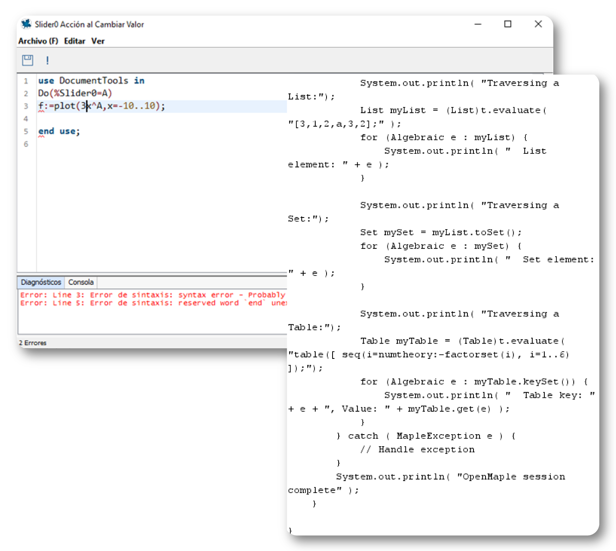Click the save icon in the toolbar
Image resolution: width=616 pixels, height=551 pixels.
[x=27, y=60]
